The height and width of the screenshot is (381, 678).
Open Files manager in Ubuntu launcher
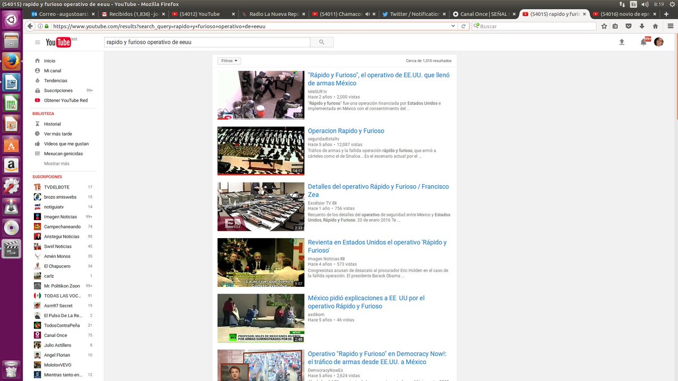coord(11,41)
